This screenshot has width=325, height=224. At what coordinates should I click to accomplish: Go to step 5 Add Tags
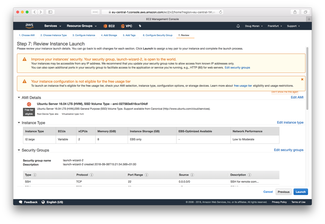[x=129, y=35]
